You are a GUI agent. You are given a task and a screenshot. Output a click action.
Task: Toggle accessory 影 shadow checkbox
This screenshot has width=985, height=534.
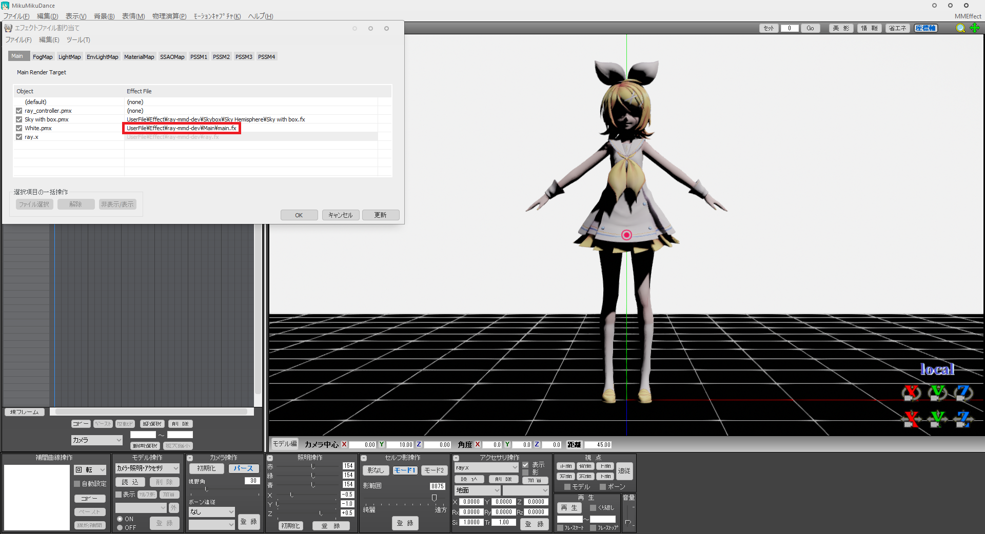coord(525,473)
